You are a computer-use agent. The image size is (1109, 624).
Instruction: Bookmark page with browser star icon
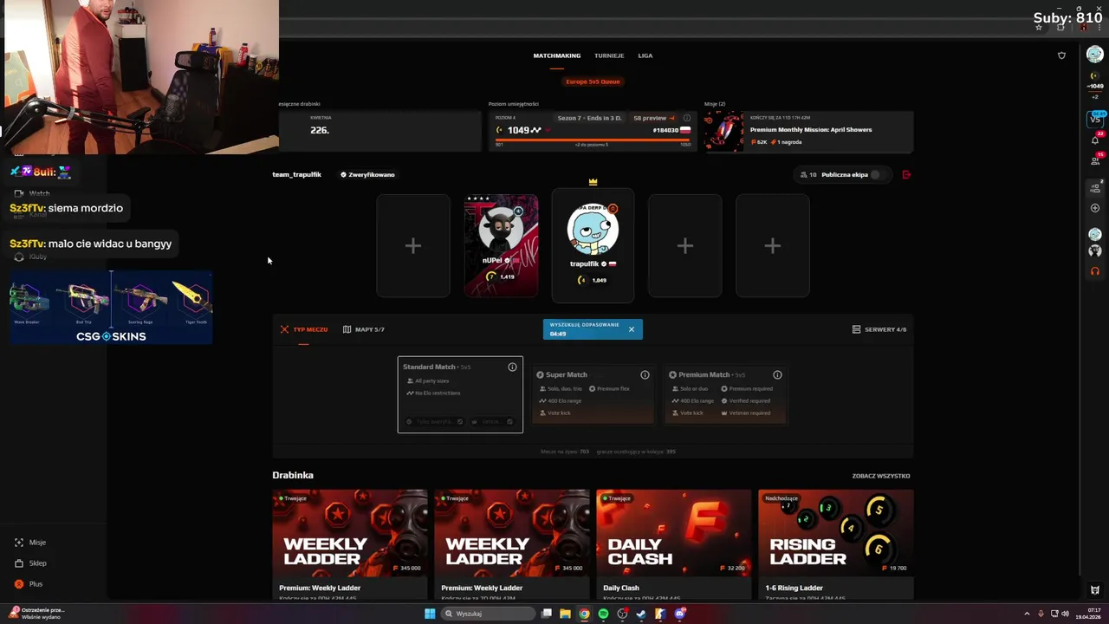coord(1039,27)
